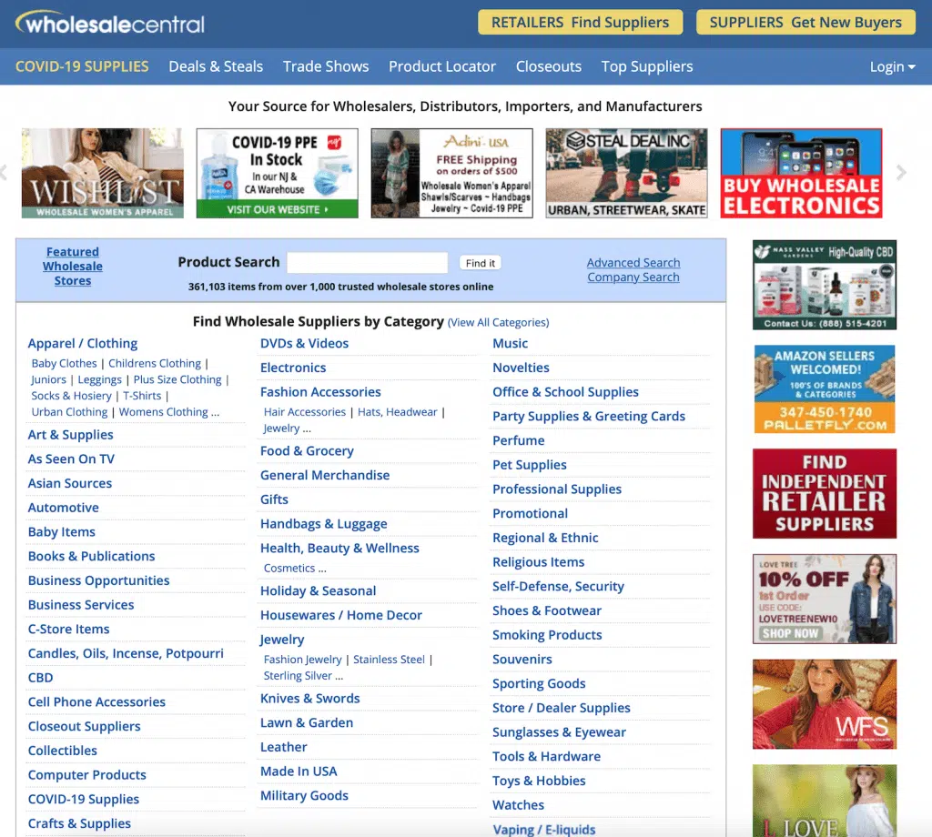Click into the Product Search text field
The height and width of the screenshot is (837, 932).
point(368,263)
